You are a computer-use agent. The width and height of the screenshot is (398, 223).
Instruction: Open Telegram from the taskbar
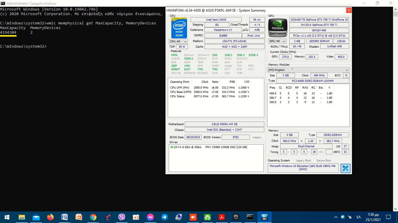(164, 217)
